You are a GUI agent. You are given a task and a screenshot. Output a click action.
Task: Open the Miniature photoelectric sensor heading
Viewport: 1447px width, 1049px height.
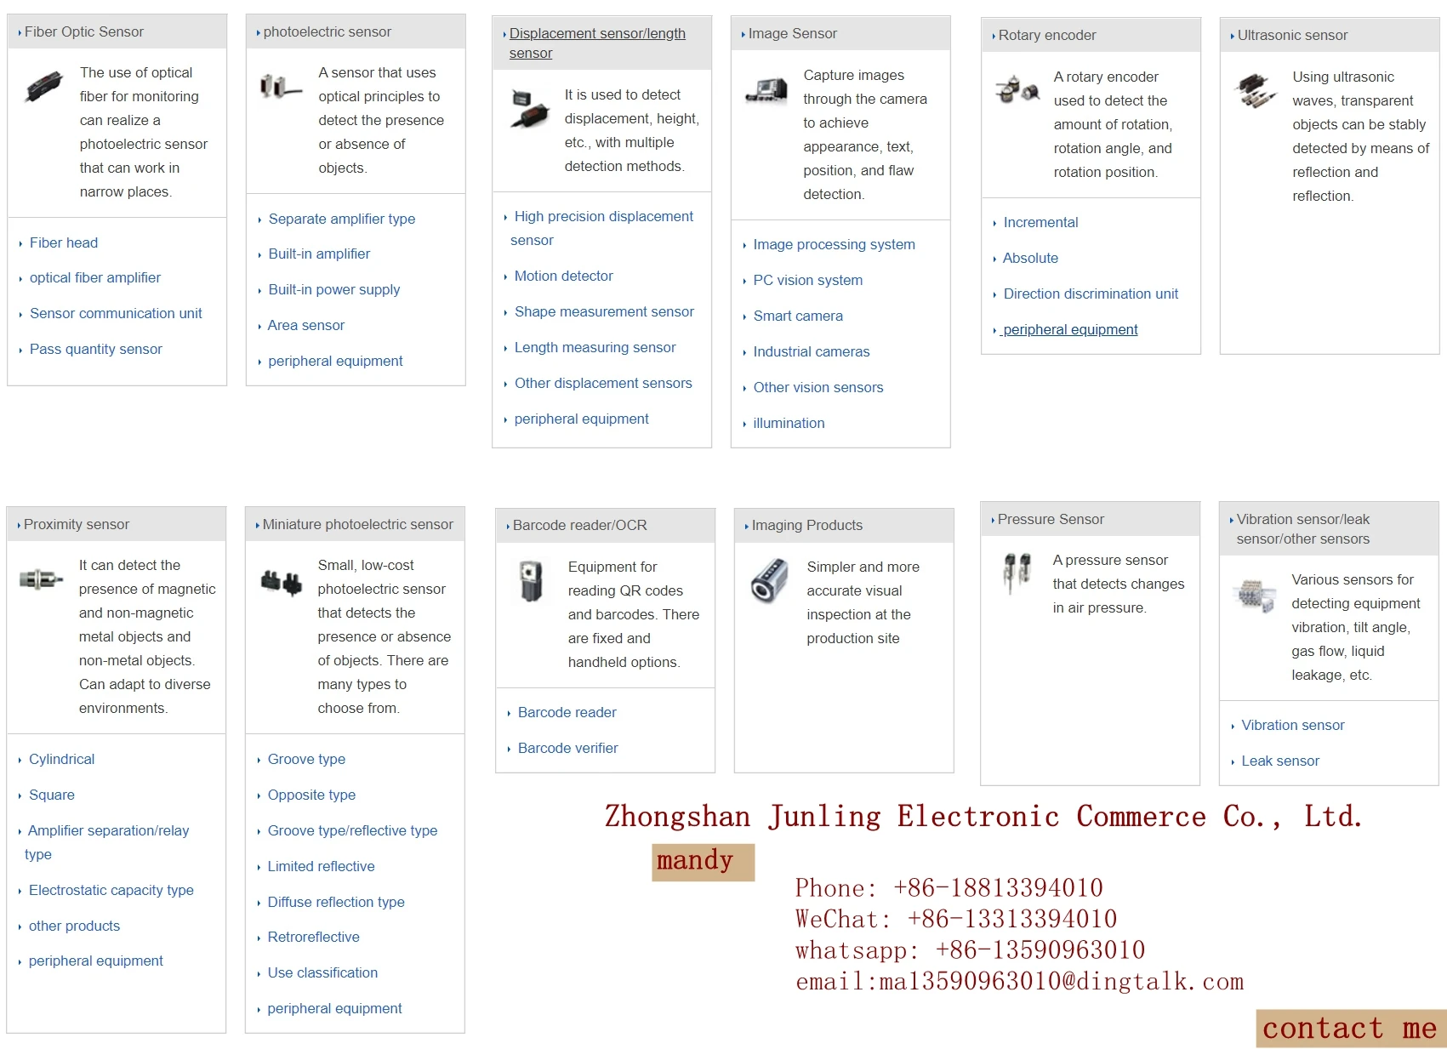pos(357,524)
